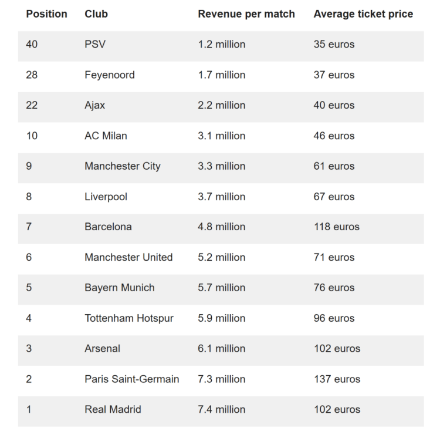This screenshot has height=438, width=440.
Task: Click the Average ticket price header
Action: [363, 14]
